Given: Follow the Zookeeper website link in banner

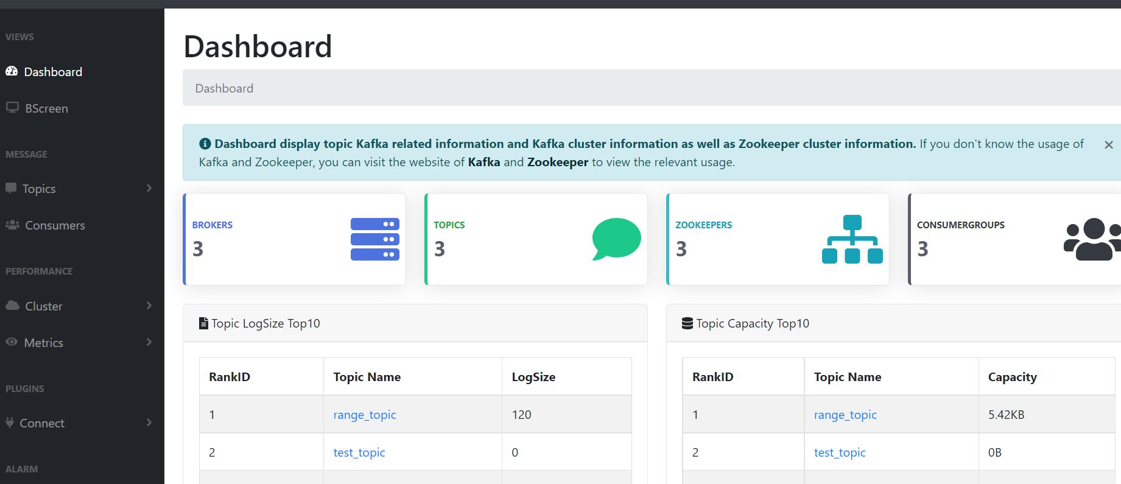Looking at the screenshot, I should click(557, 163).
